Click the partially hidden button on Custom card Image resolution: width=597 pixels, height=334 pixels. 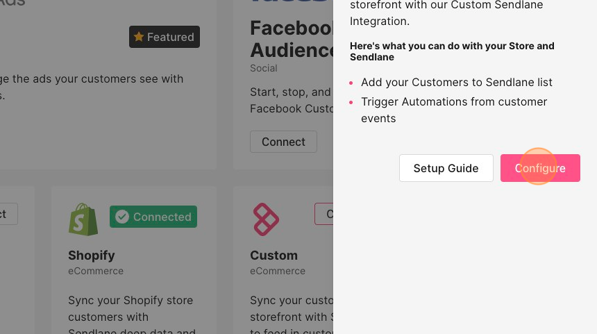point(323,214)
